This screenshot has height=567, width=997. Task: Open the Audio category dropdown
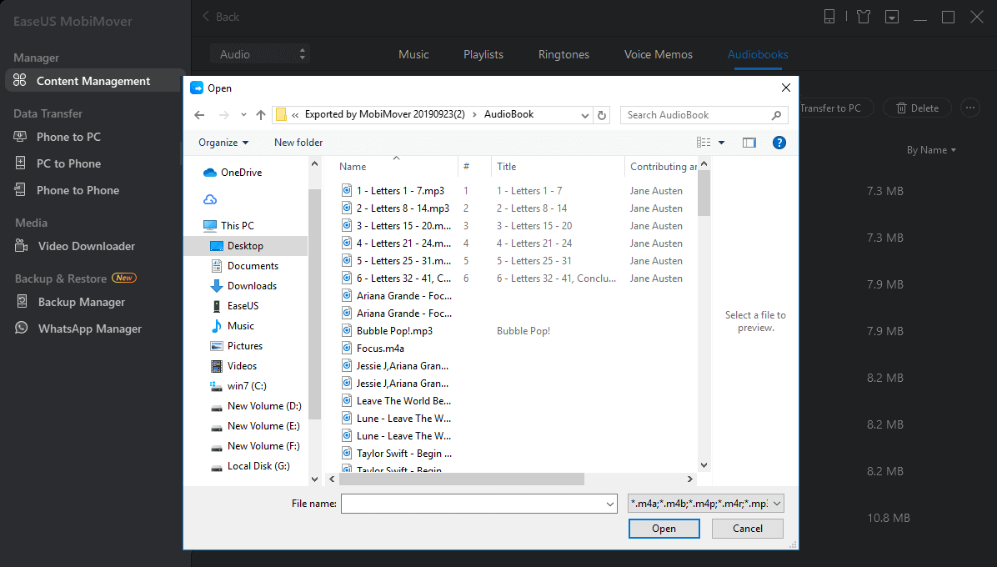coord(259,54)
